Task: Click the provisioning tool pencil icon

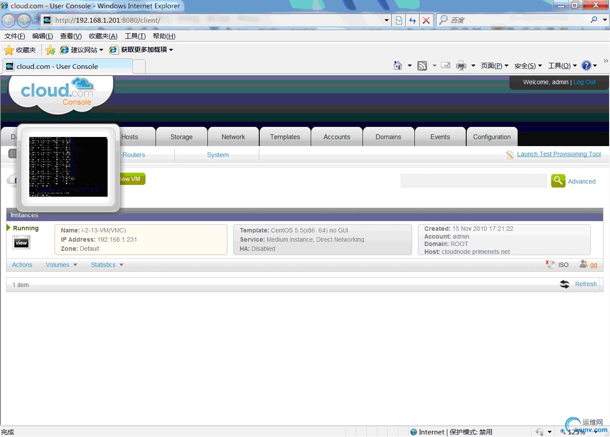Action: pos(510,154)
